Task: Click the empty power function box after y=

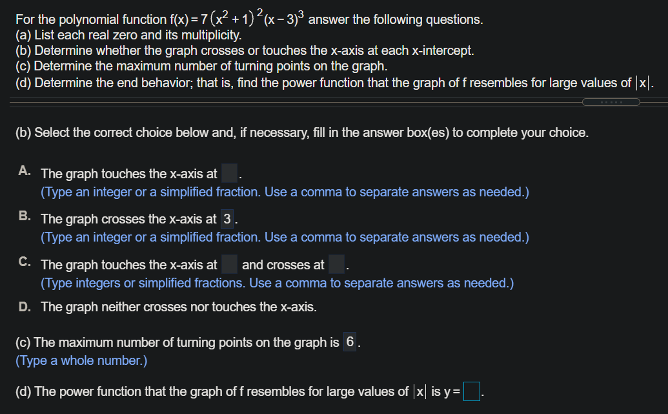Action: point(471,391)
